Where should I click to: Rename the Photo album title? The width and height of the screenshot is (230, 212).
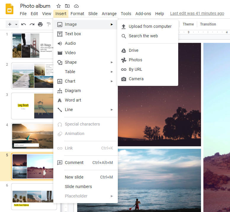(x=35, y=6)
